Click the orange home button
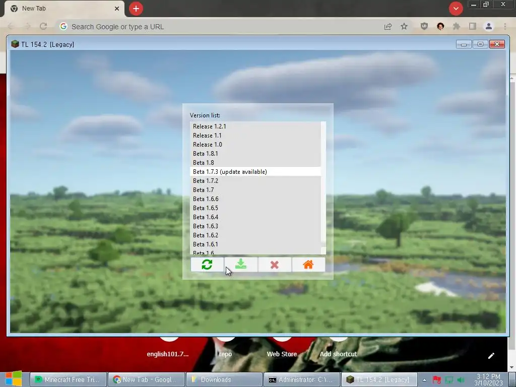The width and height of the screenshot is (516, 387). [x=308, y=265]
